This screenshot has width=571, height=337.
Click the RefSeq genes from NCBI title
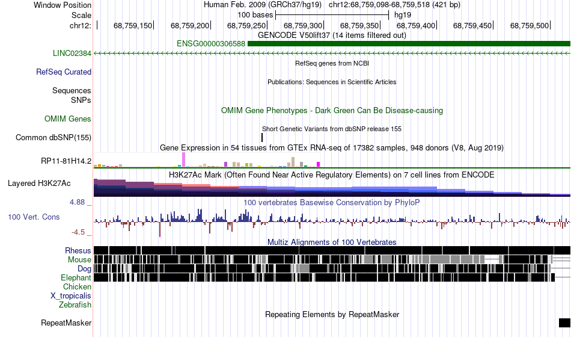coord(332,63)
